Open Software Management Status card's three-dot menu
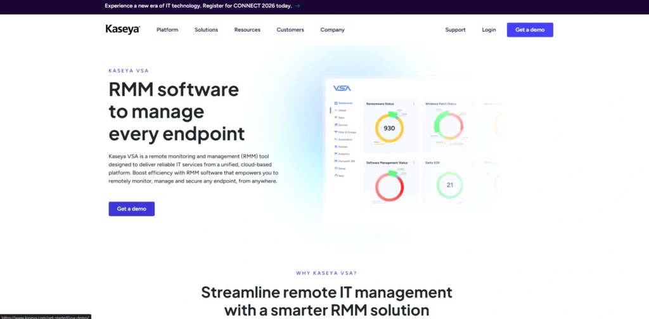The height and width of the screenshot is (319, 649). (x=414, y=163)
